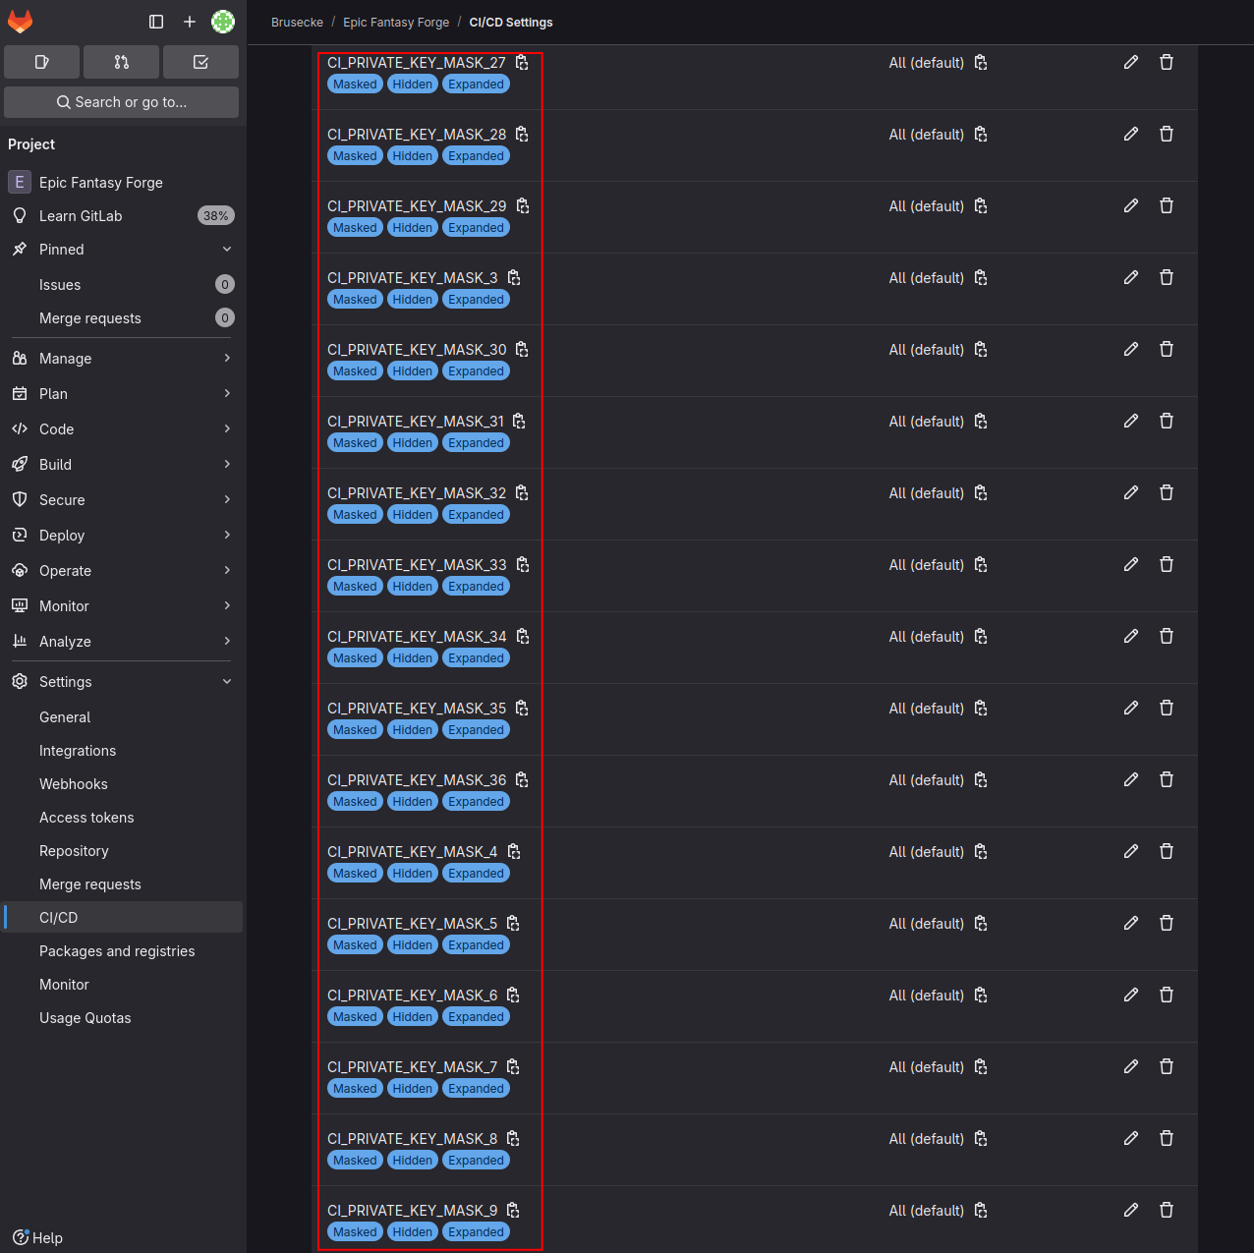The height and width of the screenshot is (1253, 1254).
Task: Open pinned Merge requests link
Action: point(123,318)
